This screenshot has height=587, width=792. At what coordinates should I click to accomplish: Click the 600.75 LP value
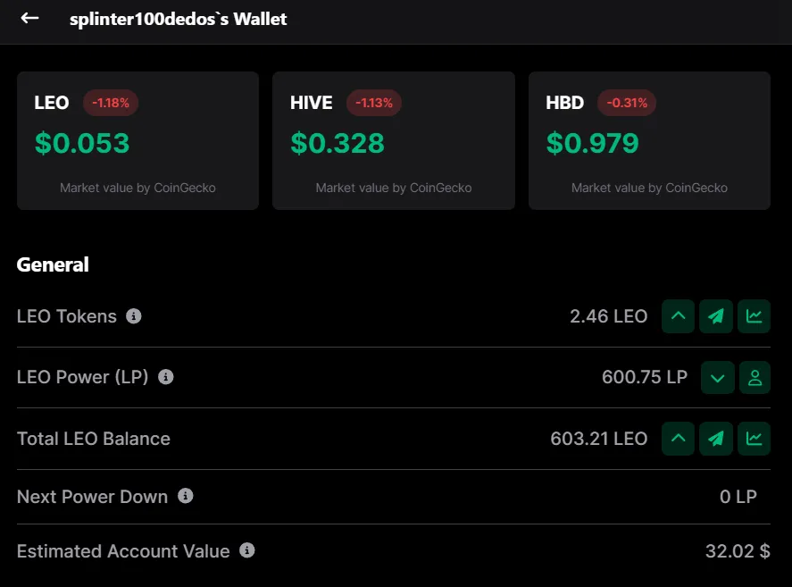(645, 377)
